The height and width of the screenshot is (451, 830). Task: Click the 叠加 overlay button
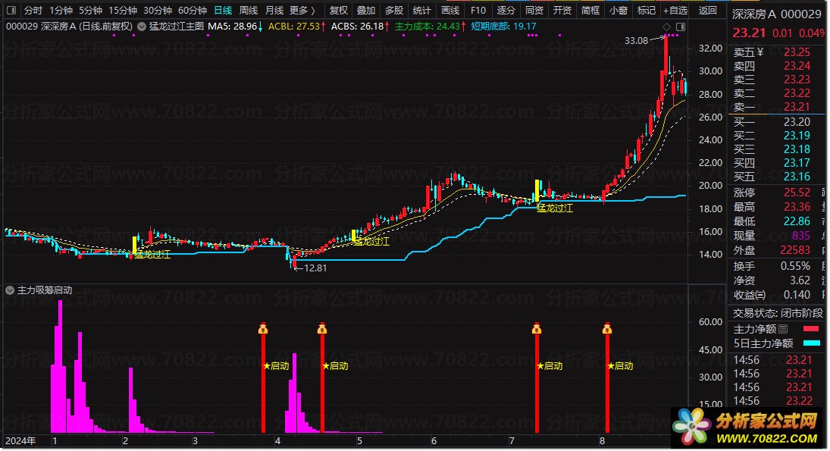tap(366, 10)
